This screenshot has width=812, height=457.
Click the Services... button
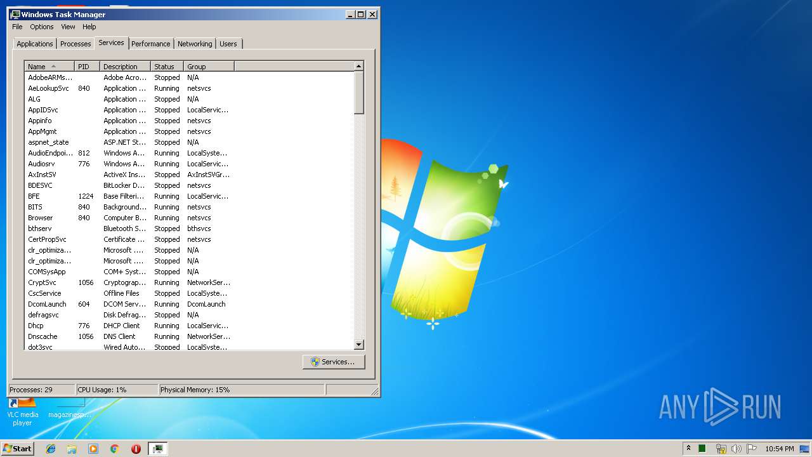point(334,362)
